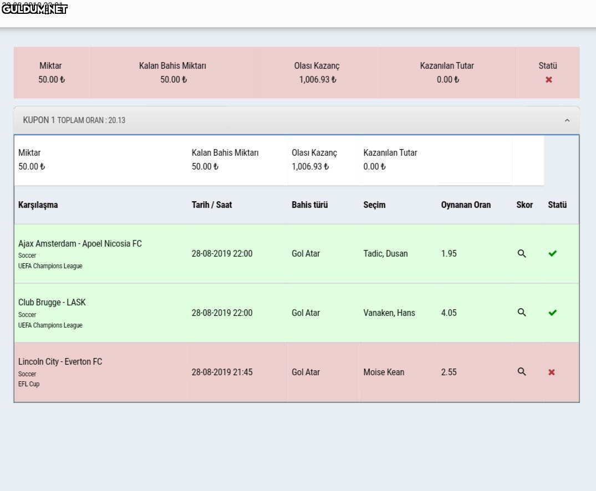Click the Kupon 1 Toplam Oran header
The height and width of the screenshot is (491, 596).
point(74,120)
